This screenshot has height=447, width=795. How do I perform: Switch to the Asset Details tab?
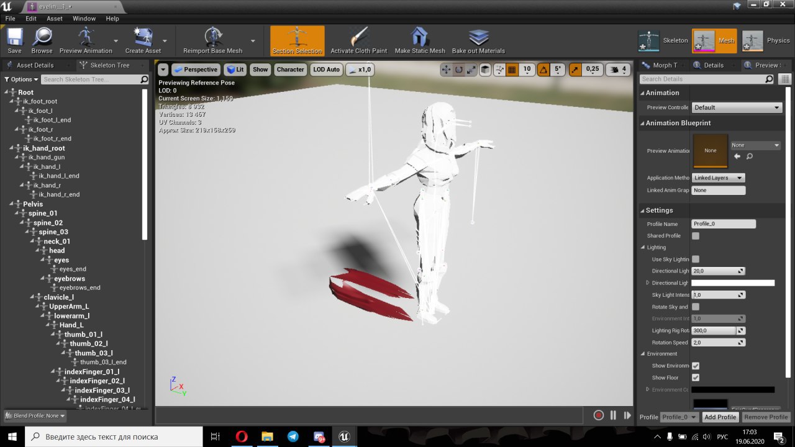coord(35,65)
